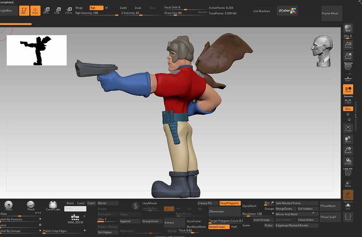The height and width of the screenshot is (237, 362).
Task: Toggle AccuCurve option
Action: [x=193, y=221]
